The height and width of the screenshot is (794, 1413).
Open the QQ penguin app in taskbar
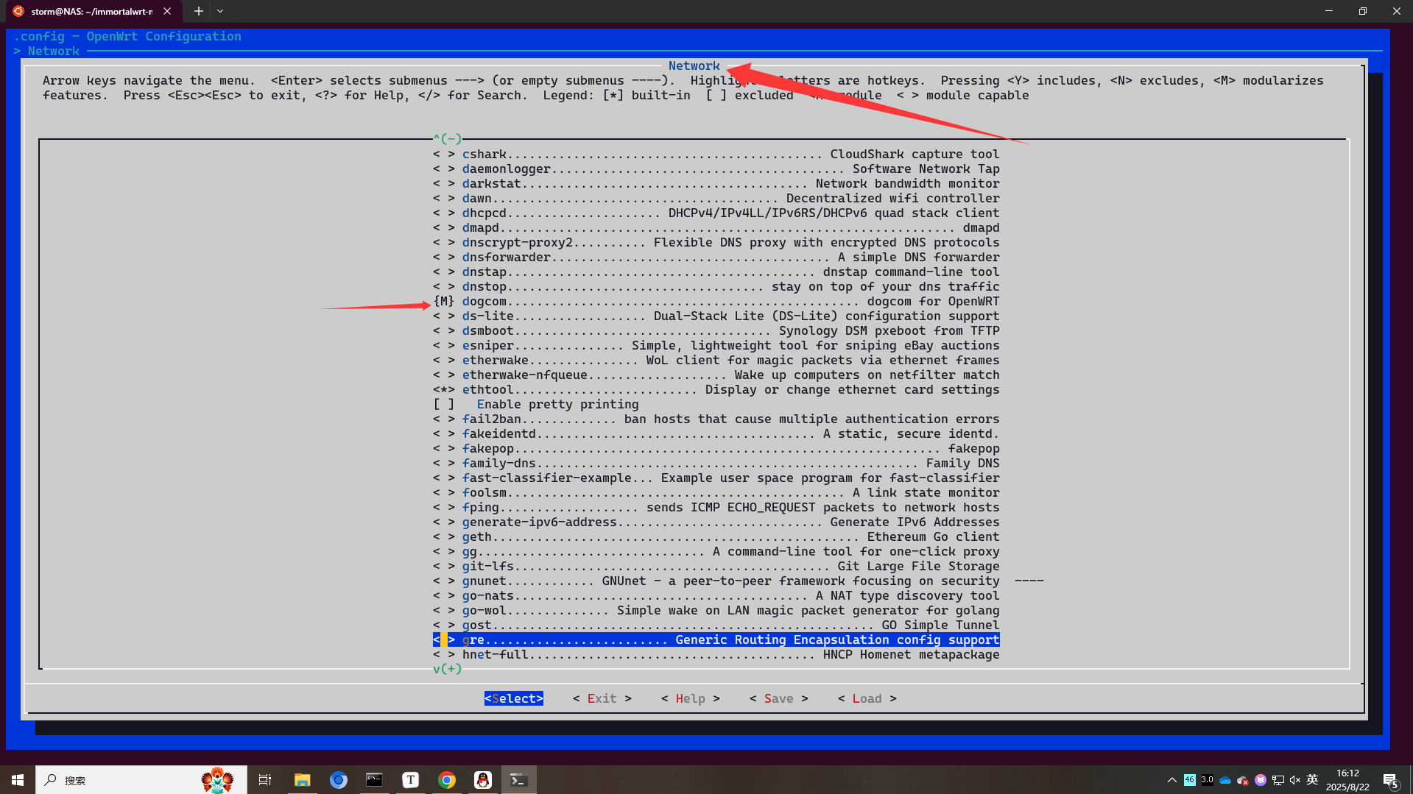click(482, 780)
